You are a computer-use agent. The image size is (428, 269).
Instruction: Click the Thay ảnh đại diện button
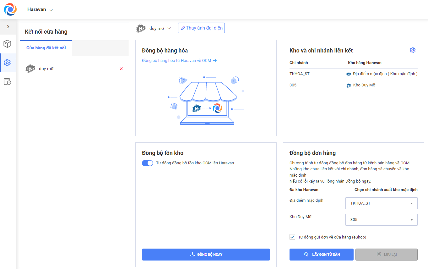tap(201, 28)
